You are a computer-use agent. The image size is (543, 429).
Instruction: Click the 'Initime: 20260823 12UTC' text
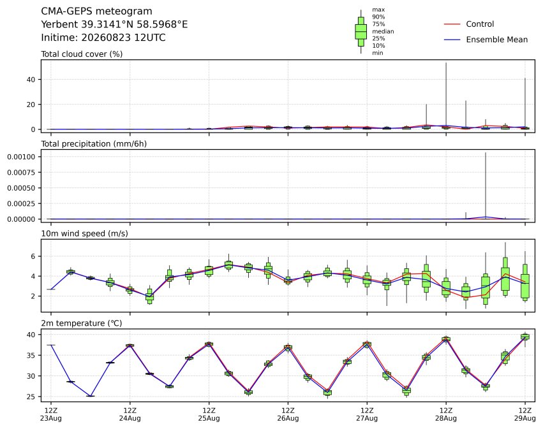click(x=103, y=38)
